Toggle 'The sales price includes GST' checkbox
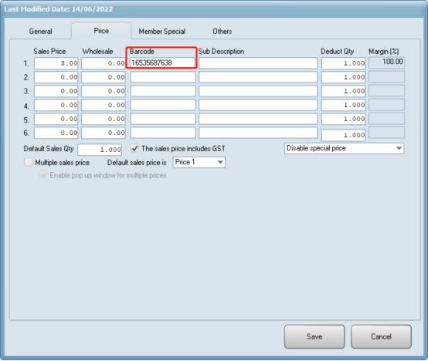This screenshot has width=428, height=361. 134,148
